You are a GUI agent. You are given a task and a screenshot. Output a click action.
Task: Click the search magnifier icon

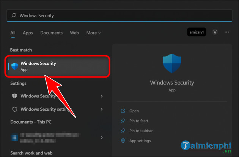click(x=14, y=16)
